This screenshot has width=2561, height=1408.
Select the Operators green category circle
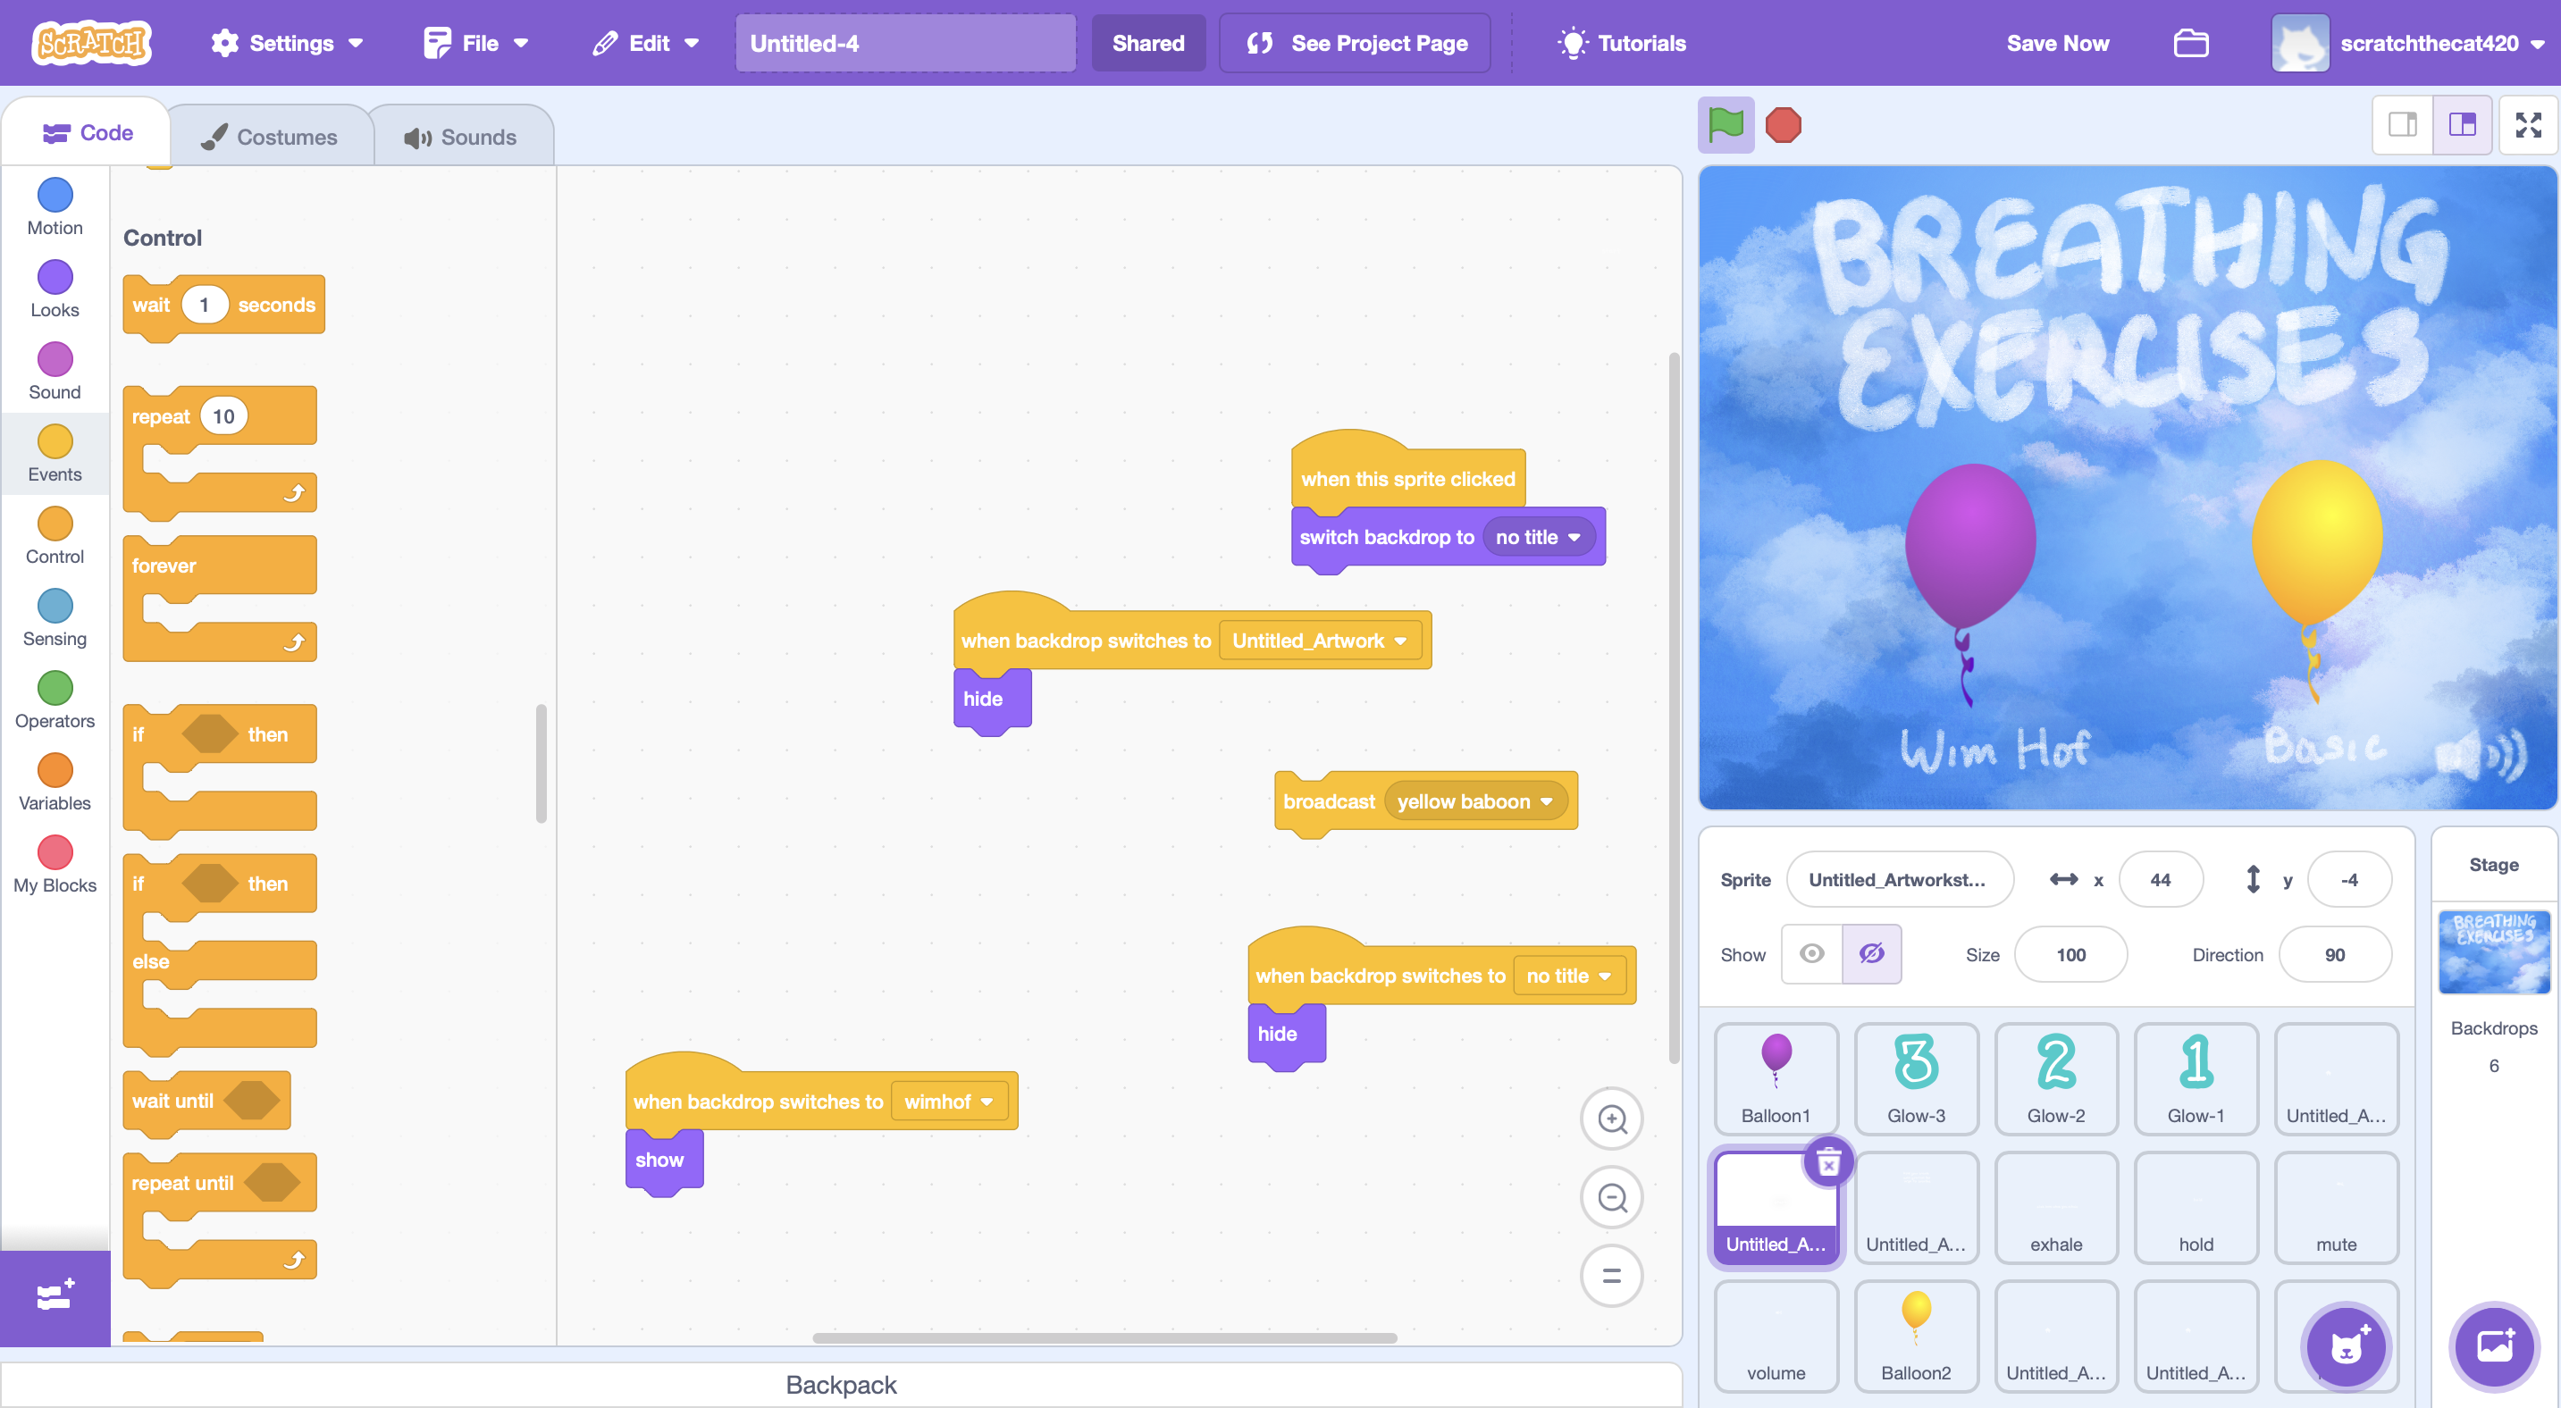[55, 688]
